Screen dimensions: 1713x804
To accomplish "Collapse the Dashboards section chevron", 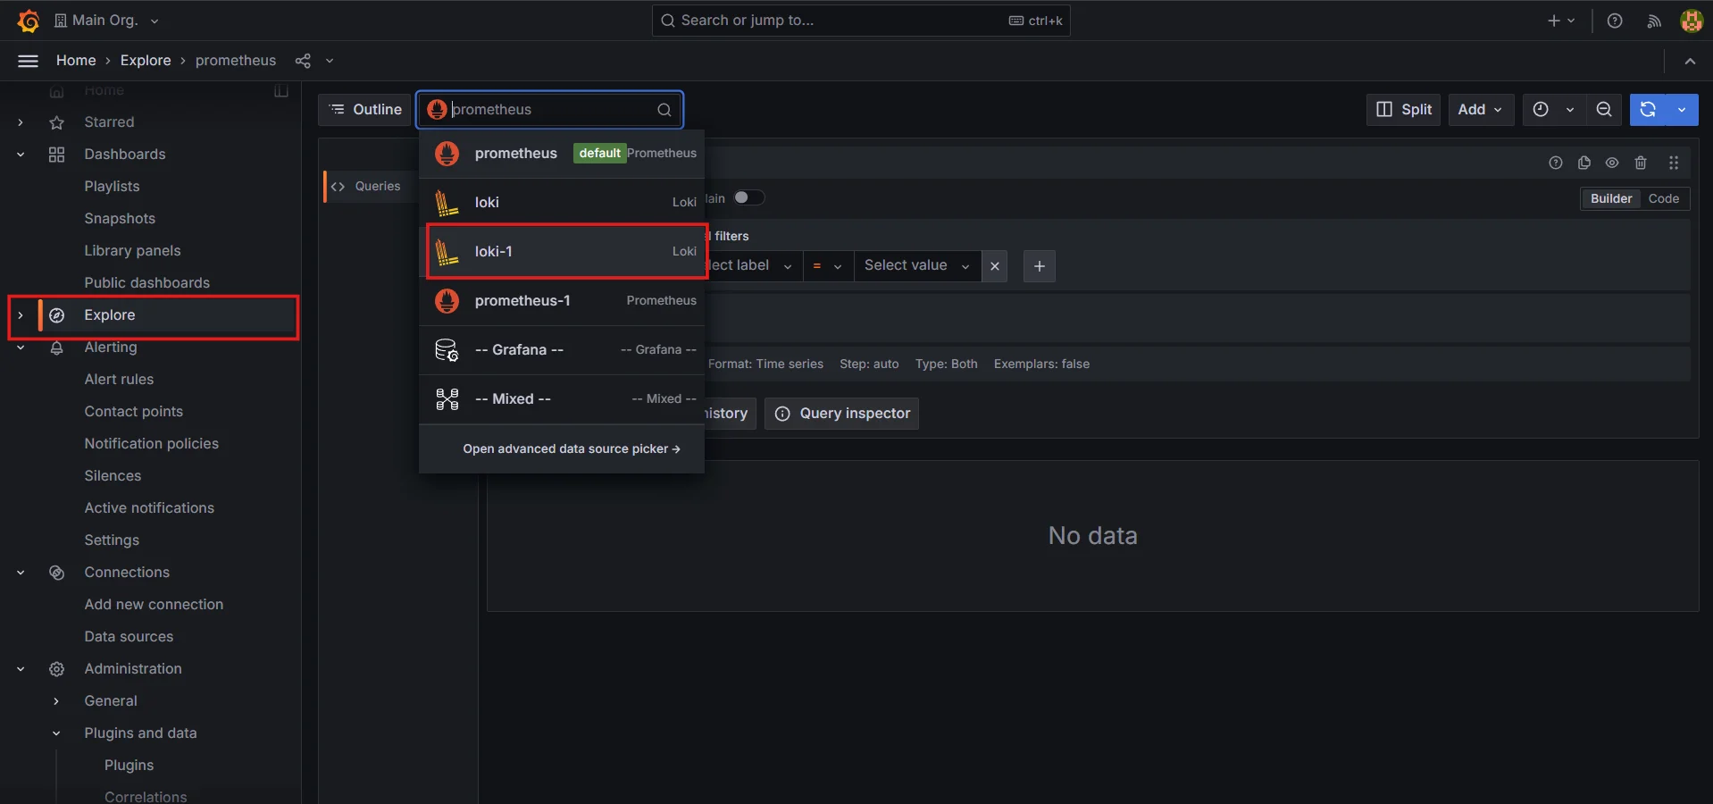I will [x=21, y=155].
